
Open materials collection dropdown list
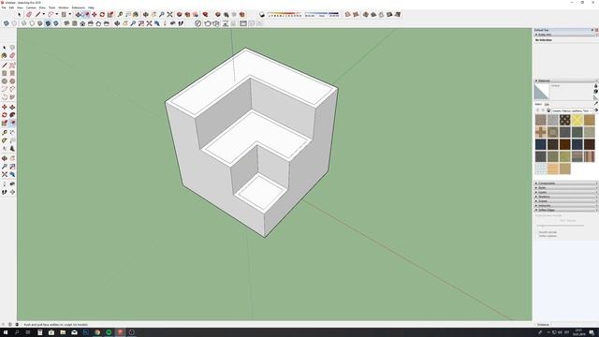pos(572,110)
